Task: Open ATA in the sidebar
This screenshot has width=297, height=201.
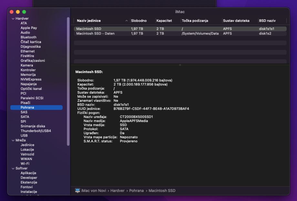Action: pyautogui.click(x=24, y=23)
